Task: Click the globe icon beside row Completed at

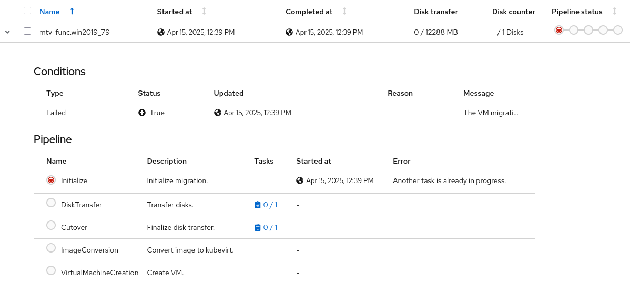Action: (x=289, y=32)
